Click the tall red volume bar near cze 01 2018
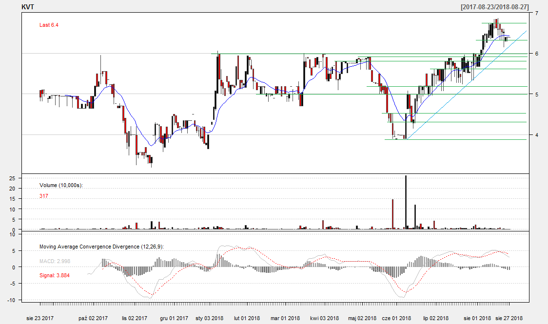The width and height of the screenshot is (548, 324). point(393,214)
